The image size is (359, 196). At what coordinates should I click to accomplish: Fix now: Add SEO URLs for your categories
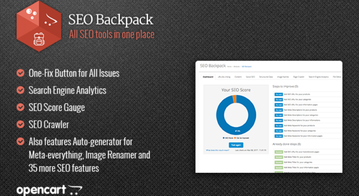(x=279, y=100)
